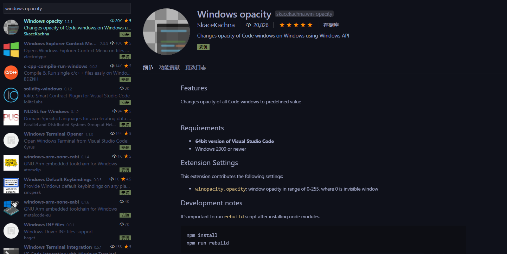507x254 pixels.
Task: Open the SkaceKachna publisher link
Action: (216, 25)
